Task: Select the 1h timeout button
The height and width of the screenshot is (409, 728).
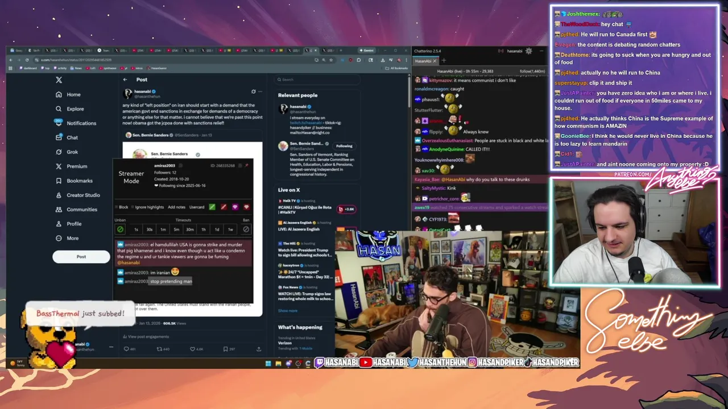Action: (204, 229)
